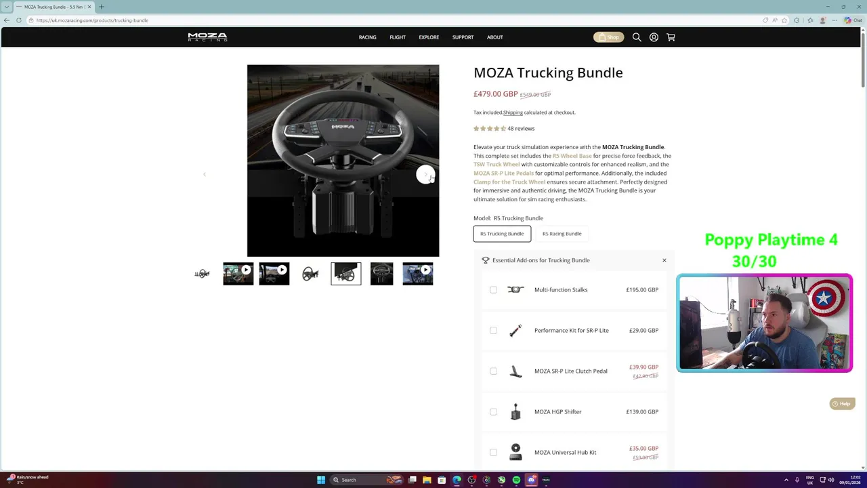Show hidden system tray icons
The image size is (867, 488).
click(x=786, y=480)
